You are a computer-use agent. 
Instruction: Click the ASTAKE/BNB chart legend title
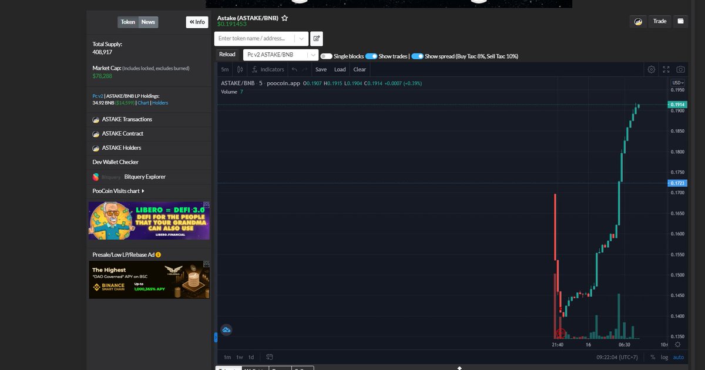(238, 83)
